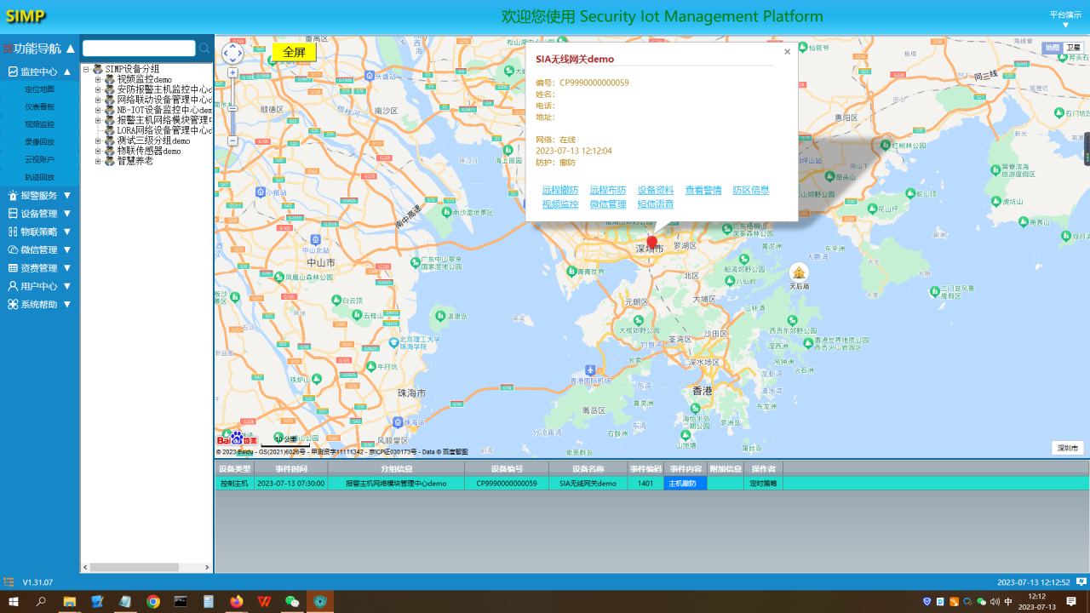Screen dimensions: 1090x613
Task: Click the list icon beside version V1.31.07
Action: pyautogui.click(x=9, y=582)
